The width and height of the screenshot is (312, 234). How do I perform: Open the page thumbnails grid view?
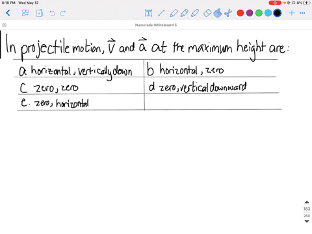point(25,13)
